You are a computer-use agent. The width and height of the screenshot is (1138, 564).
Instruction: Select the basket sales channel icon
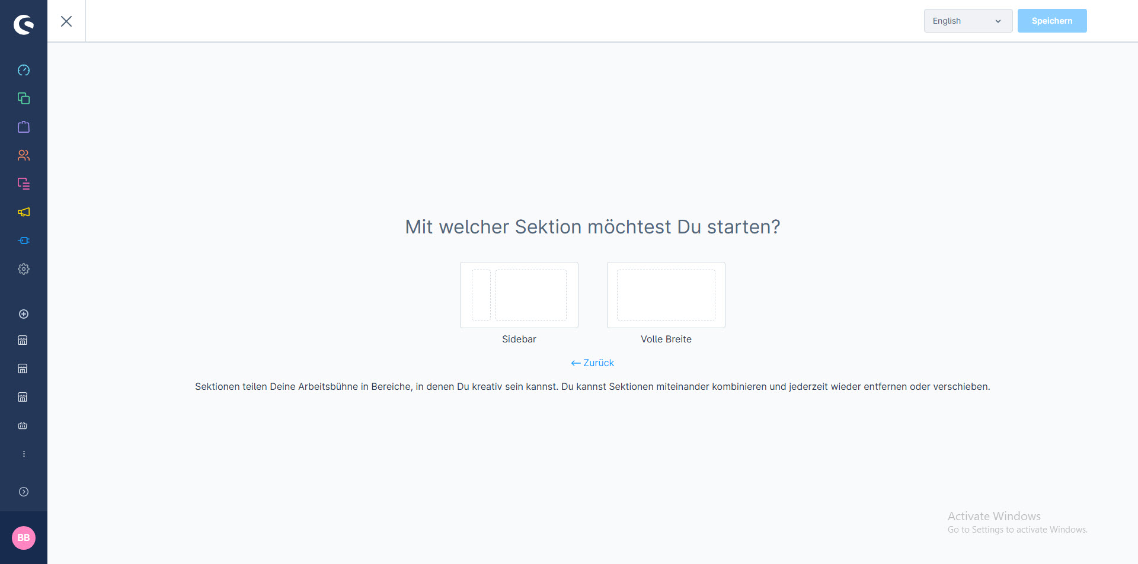[23, 425]
